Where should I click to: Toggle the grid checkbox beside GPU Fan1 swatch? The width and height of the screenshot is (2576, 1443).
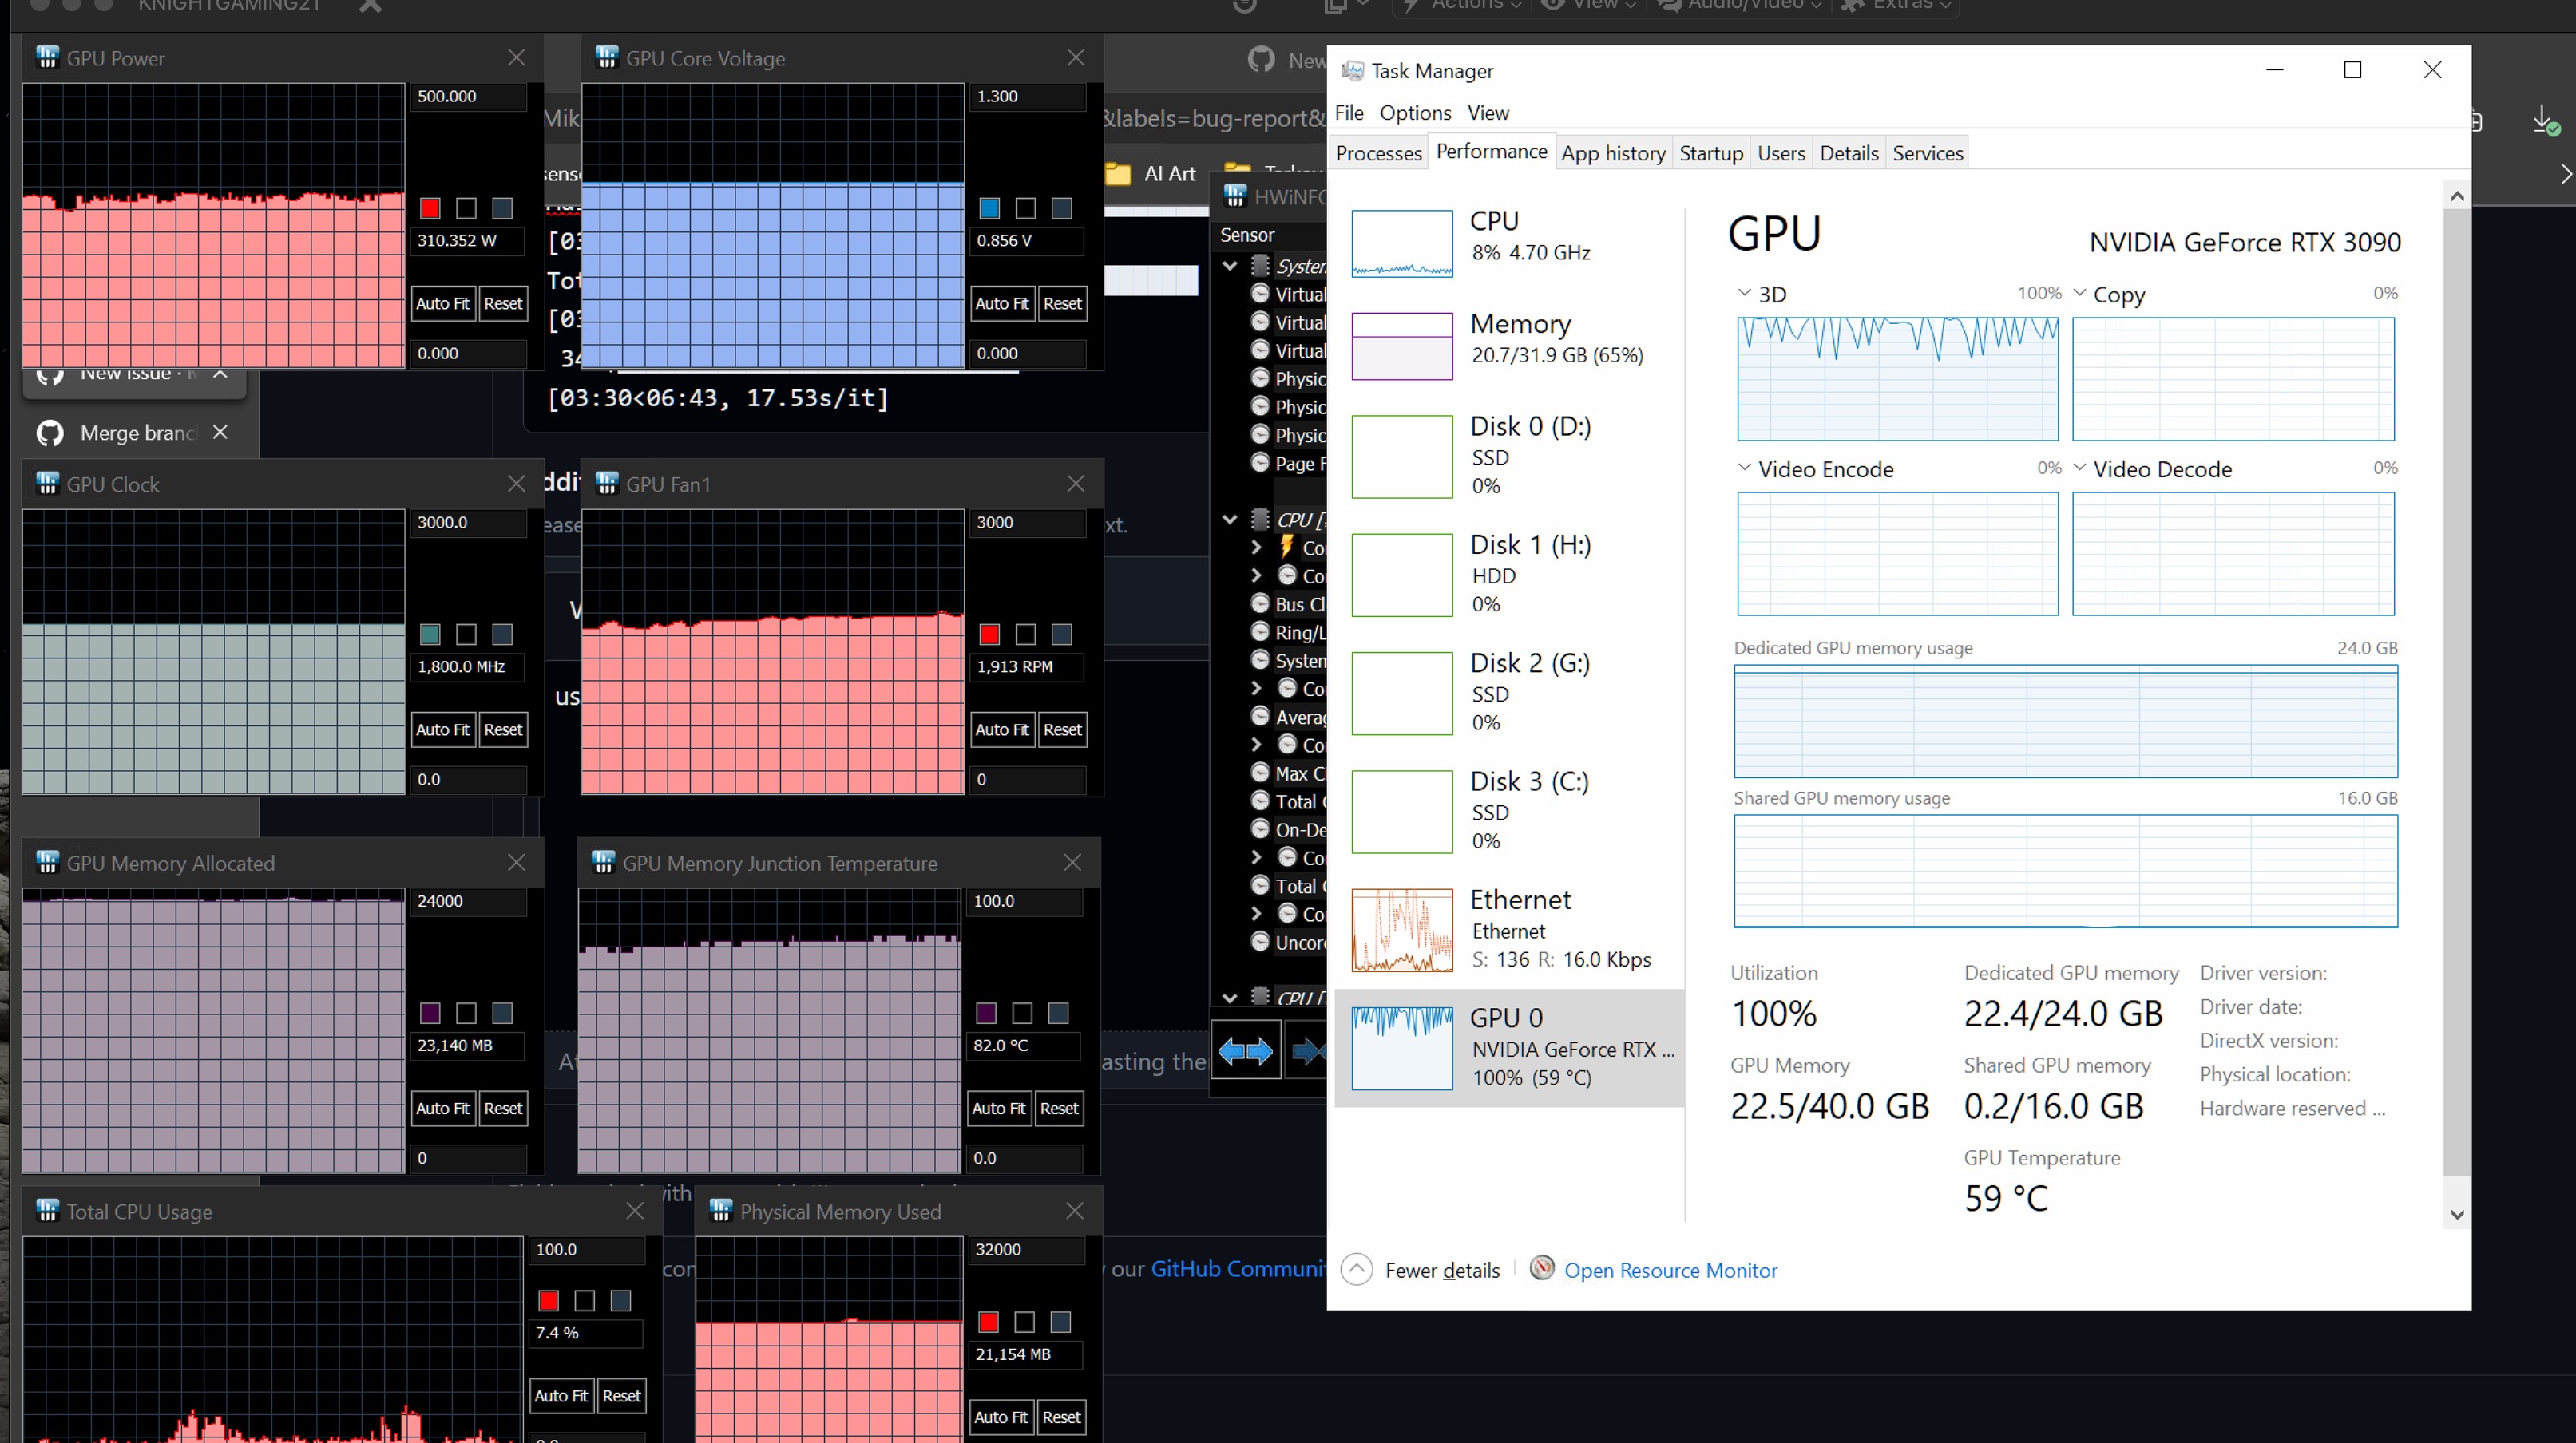[x=1025, y=635]
